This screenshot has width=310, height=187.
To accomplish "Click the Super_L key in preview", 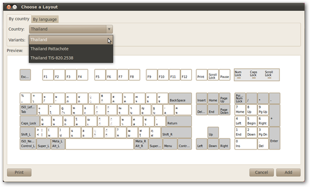I will (44, 144).
